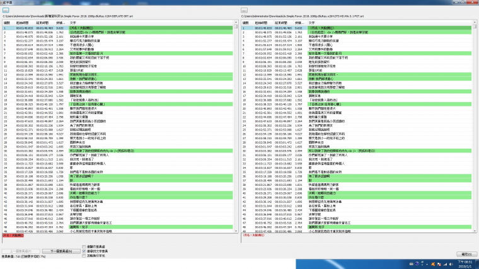Select row 5 in the left list
The image size is (479, 269).
pyautogui.click(x=118, y=45)
